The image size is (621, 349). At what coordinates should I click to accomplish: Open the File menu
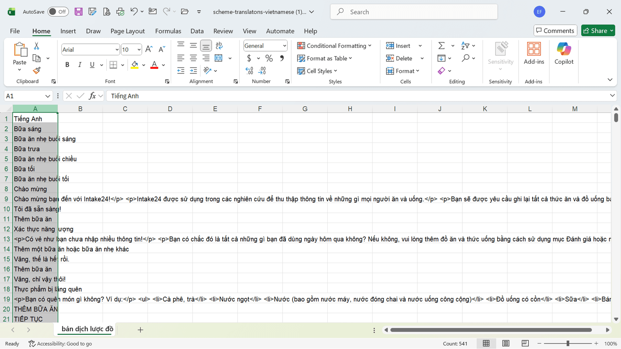15,31
